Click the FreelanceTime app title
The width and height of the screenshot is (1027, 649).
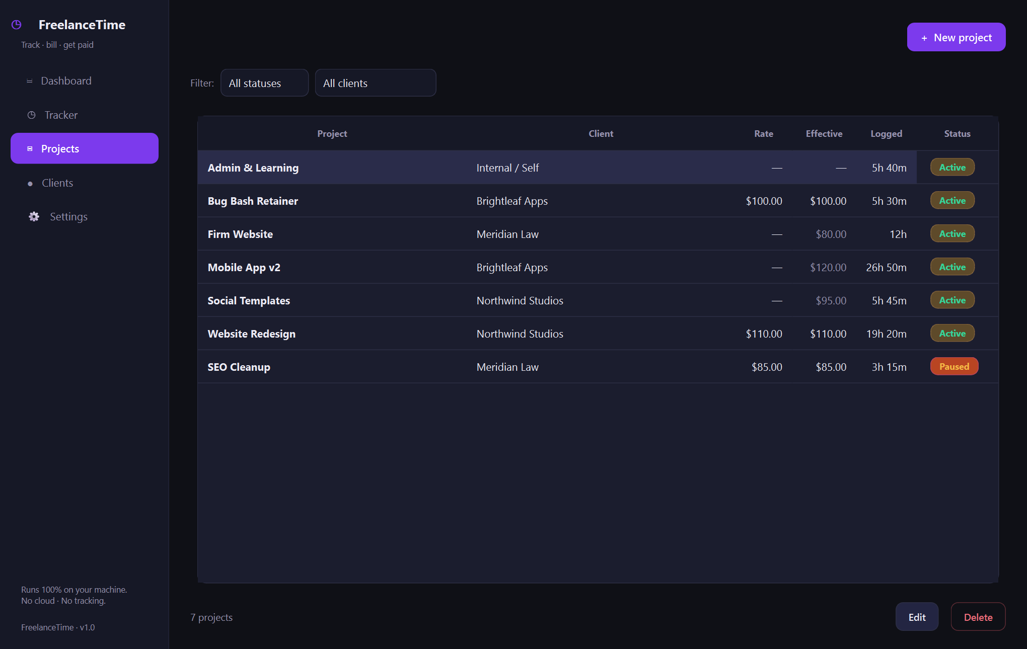coord(82,25)
